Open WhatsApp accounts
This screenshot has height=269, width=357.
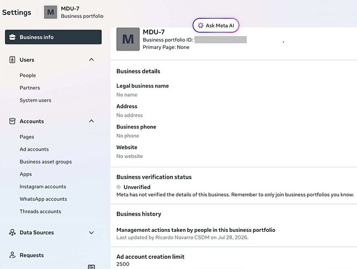tap(43, 199)
